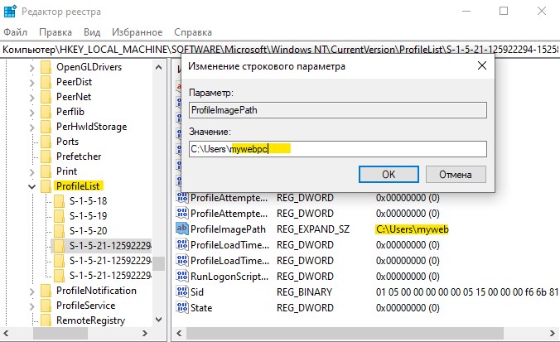Expand the PerHwIdStorage key

click(x=31, y=127)
